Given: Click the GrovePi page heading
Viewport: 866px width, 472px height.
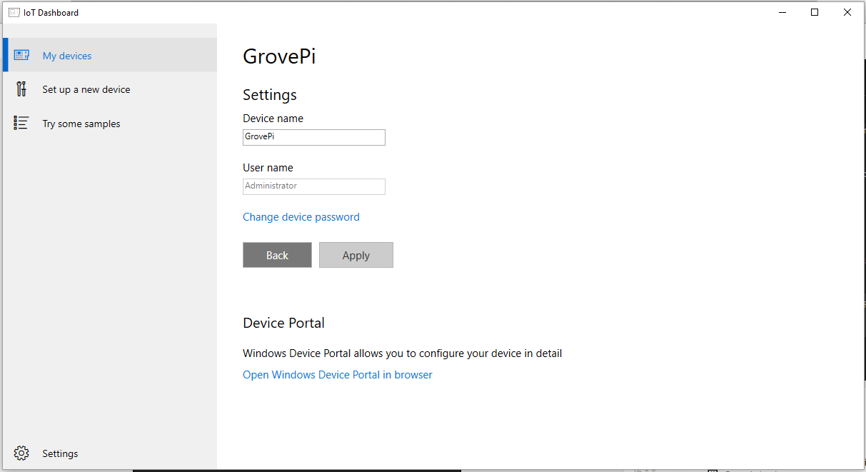Looking at the screenshot, I should (x=279, y=56).
